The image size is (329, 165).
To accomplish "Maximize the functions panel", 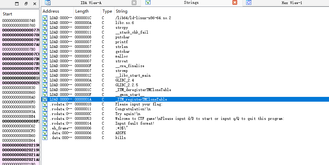I will (x=17, y=3).
